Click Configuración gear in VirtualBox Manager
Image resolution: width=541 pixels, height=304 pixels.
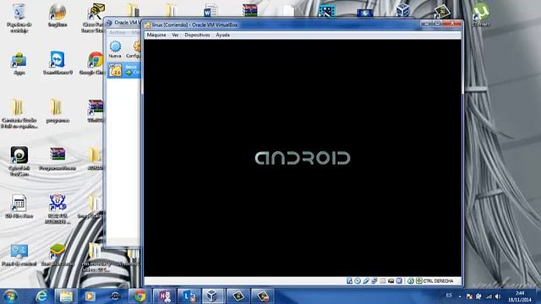[134, 49]
